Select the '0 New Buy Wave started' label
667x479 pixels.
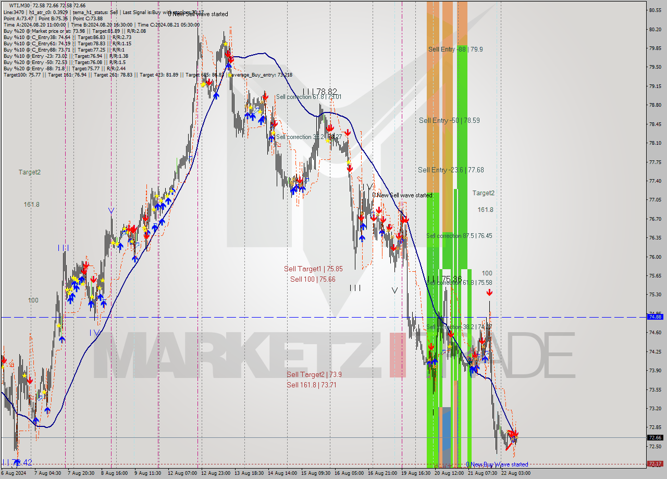[497, 464]
